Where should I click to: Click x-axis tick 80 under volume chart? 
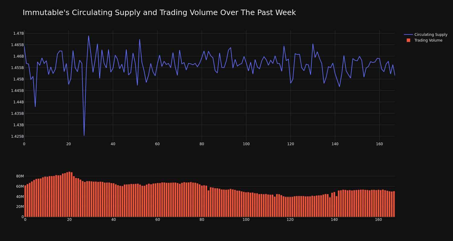202,220
